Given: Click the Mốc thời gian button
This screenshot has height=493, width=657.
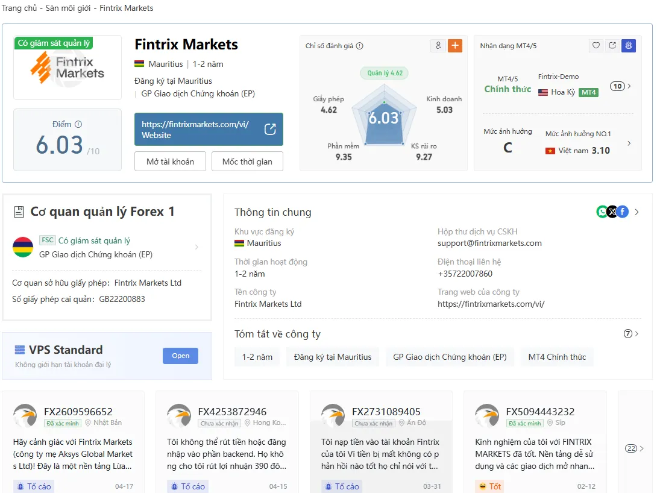Looking at the screenshot, I should 247,162.
